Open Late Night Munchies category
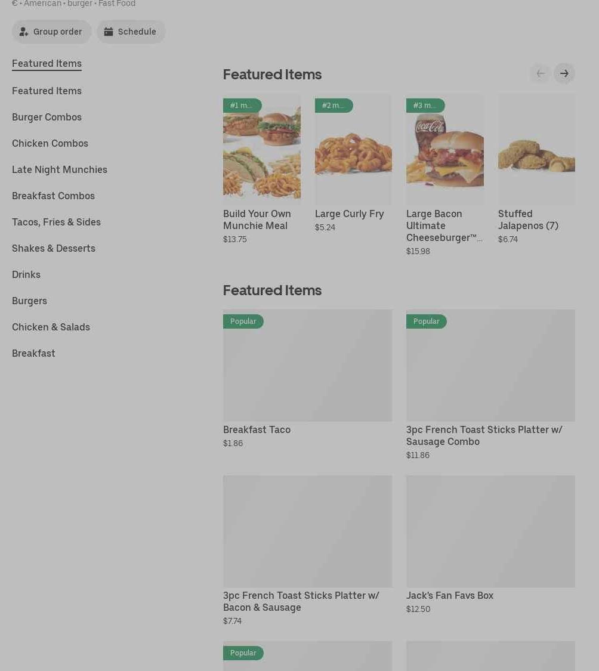 (x=60, y=169)
